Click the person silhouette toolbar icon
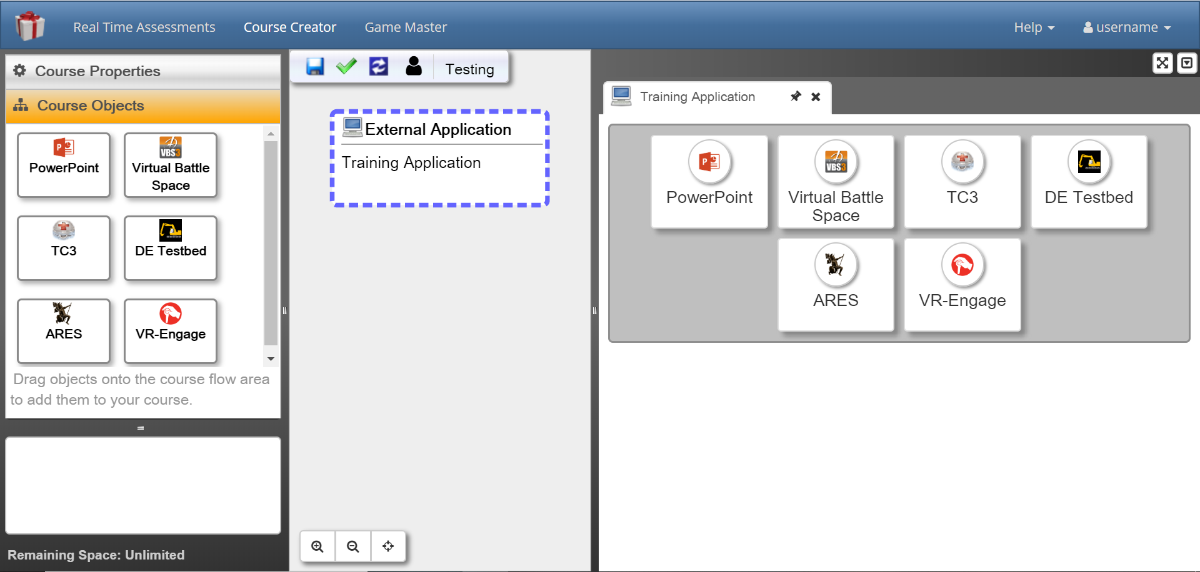The image size is (1200, 572). coord(414,66)
